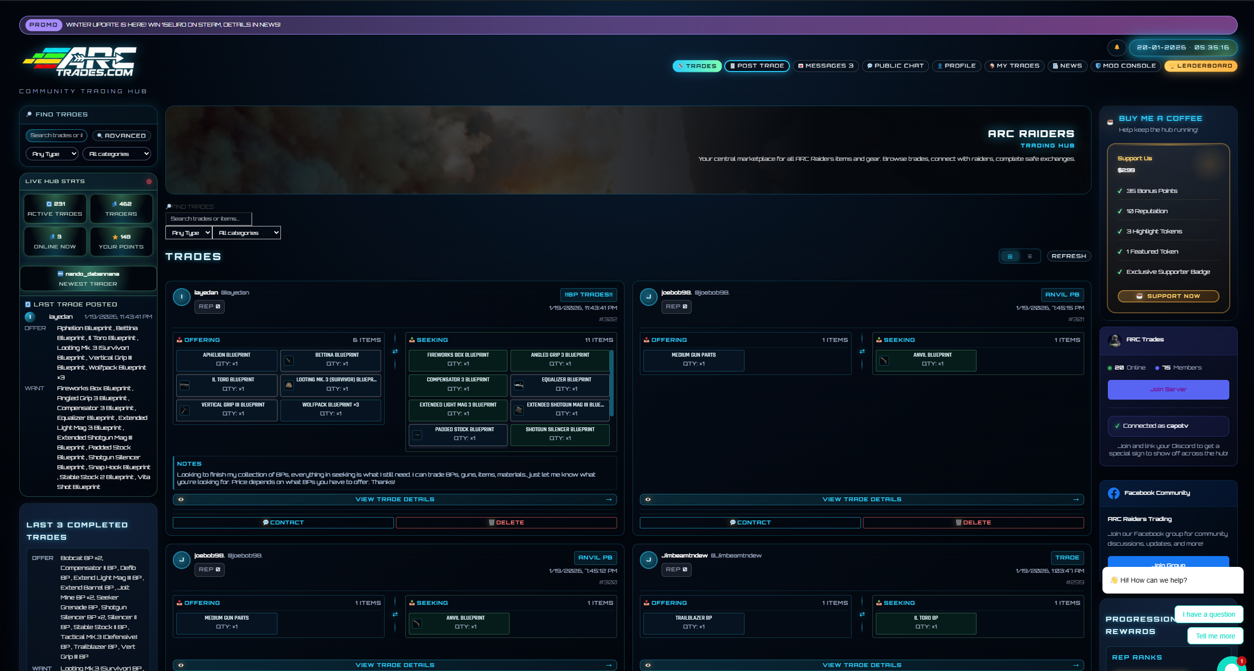
Task: Open the Profile page
Action: tap(956, 66)
